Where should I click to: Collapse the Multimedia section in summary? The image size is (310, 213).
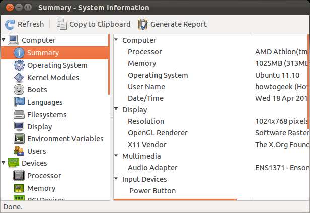click(x=117, y=156)
